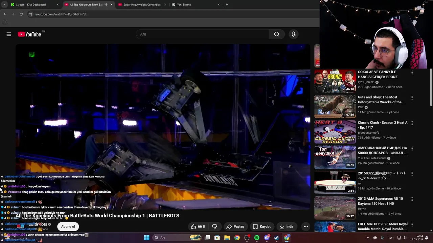The height and width of the screenshot is (243, 433).
Task: Open Microsoft Store from the taskbar
Action: pyautogui.click(x=217, y=238)
